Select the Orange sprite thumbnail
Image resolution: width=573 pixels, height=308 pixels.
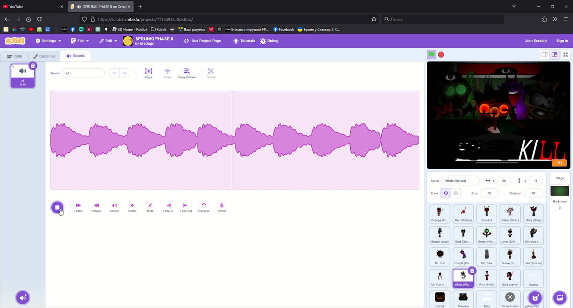coord(440,213)
